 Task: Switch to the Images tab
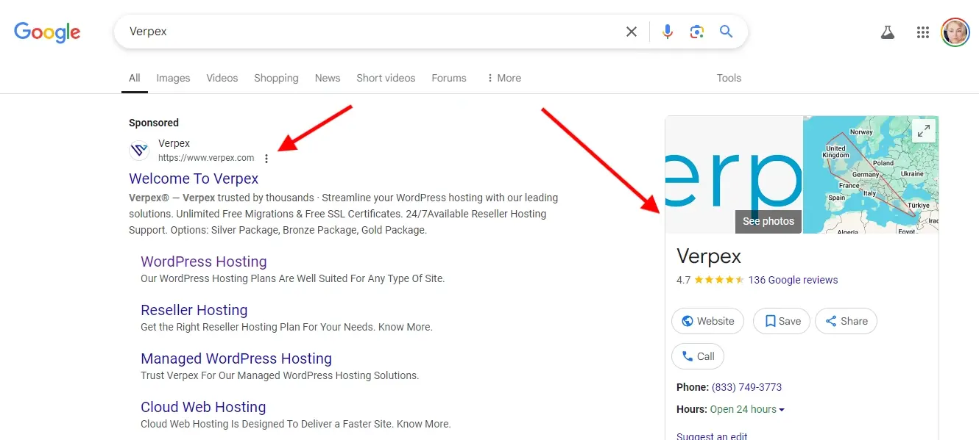pos(173,78)
